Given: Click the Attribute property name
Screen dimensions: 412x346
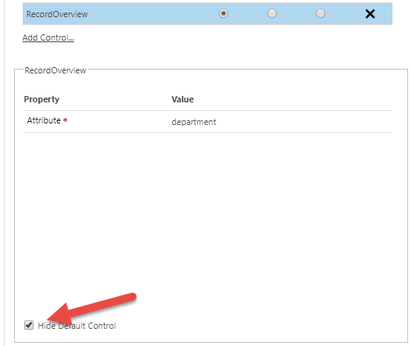Looking at the screenshot, I should click(x=44, y=120).
